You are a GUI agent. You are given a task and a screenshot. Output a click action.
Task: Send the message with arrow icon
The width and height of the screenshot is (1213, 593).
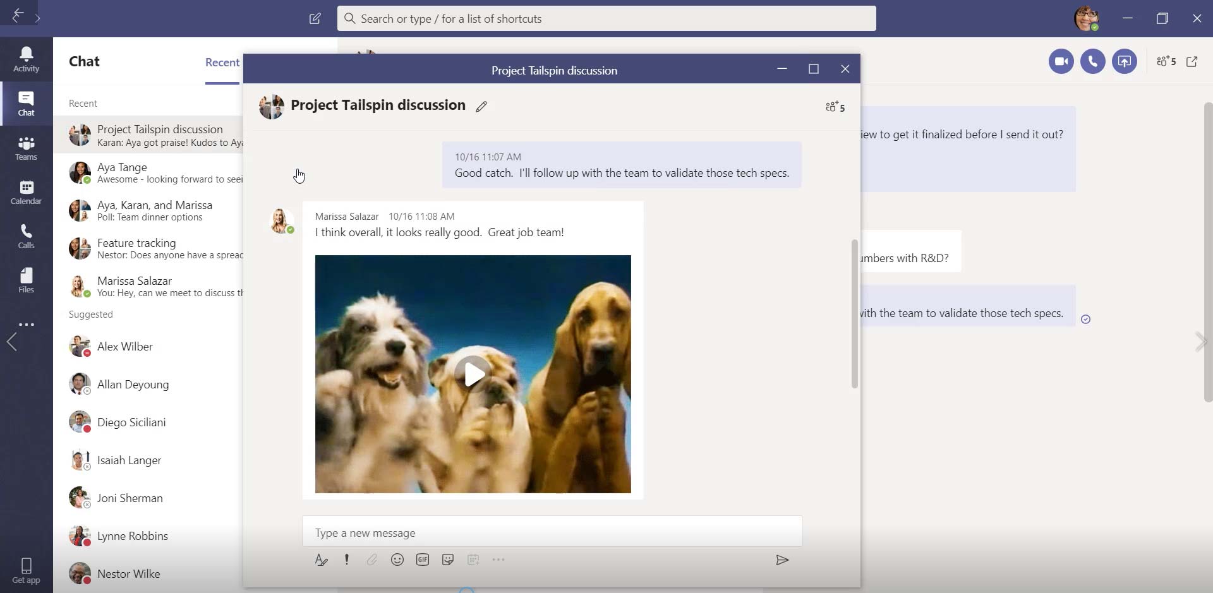pos(782,560)
